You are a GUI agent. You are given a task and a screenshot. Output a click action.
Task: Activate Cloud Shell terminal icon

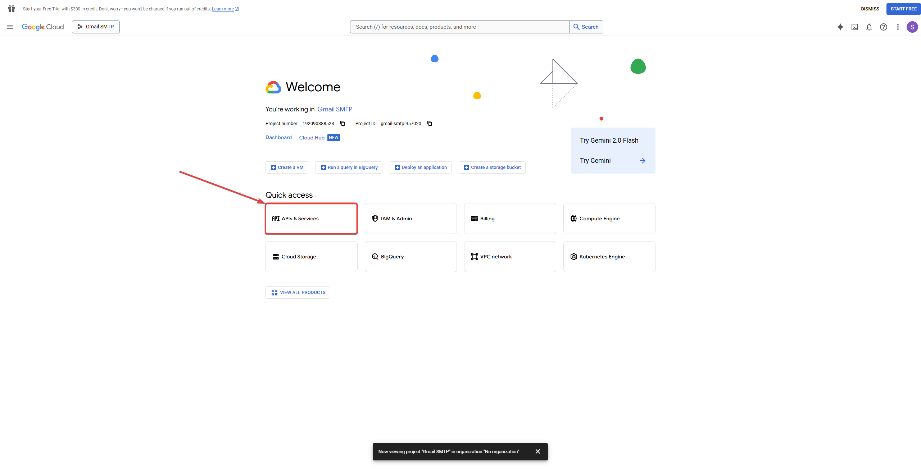(x=855, y=27)
